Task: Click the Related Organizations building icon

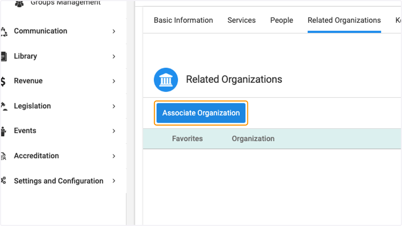Action: coord(166,80)
